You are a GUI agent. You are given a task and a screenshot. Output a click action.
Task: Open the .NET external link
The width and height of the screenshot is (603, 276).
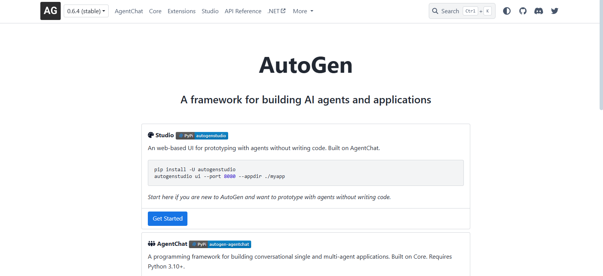click(x=276, y=11)
